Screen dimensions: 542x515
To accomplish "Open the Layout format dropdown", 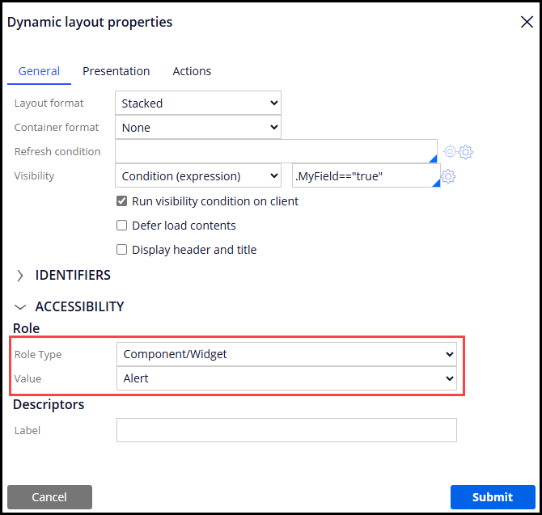I will (x=198, y=103).
